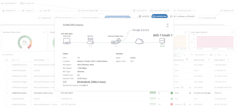
Task: Open the Remote DX view dropdown
Action: click(x=201, y=55)
